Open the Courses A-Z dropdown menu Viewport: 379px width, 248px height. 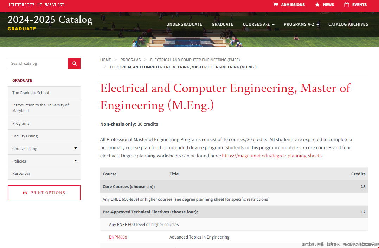tap(258, 24)
